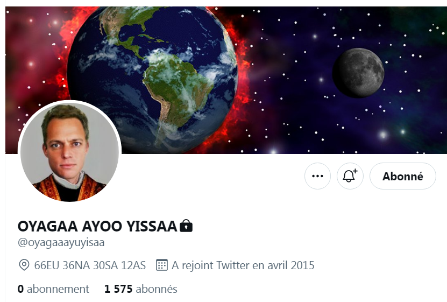Image resolution: width=447 pixels, height=302 pixels.
Task: Click the 66EU 36NA 30SA 12AS location text
Action: pyautogui.click(x=90, y=265)
